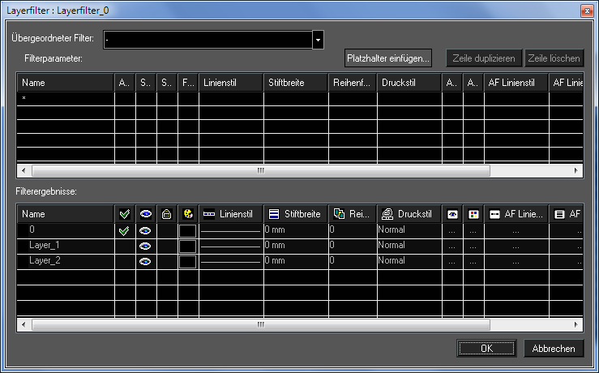Click Name header in Filterparameter table
The image size is (599, 373).
[66, 83]
